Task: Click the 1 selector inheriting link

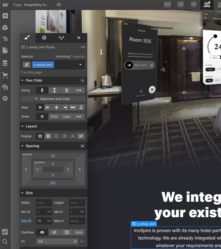Action: (x=78, y=57)
